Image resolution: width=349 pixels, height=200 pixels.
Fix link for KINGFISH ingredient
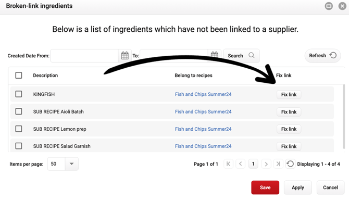(x=289, y=95)
